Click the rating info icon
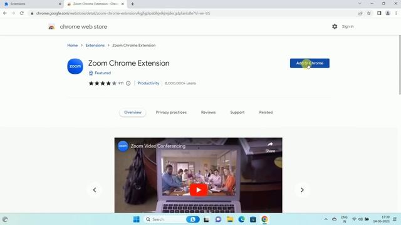Viewport: 401px width, 225px height. tap(128, 83)
